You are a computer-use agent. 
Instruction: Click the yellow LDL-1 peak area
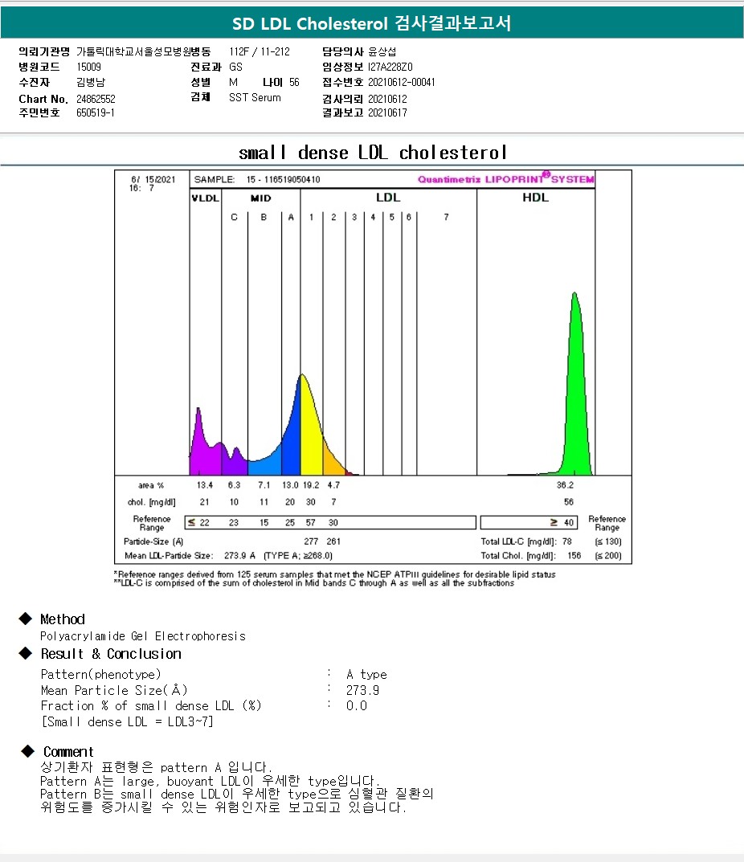tap(311, 435)
